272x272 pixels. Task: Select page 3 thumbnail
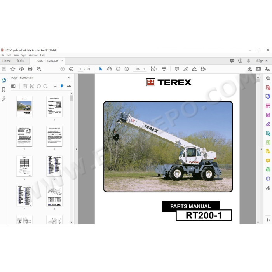click(x=24, y=136)
